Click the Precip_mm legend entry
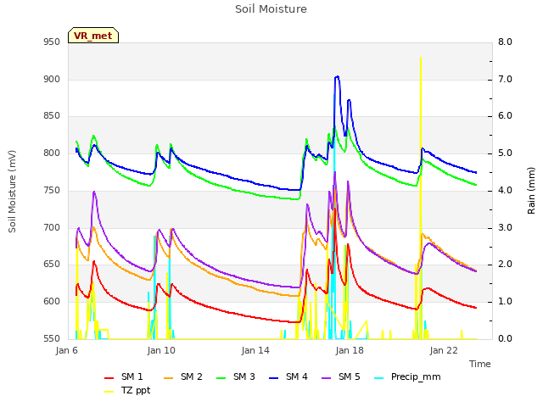Image resolution: width=543 pixels, height=407 pixels. click(407, 376)
